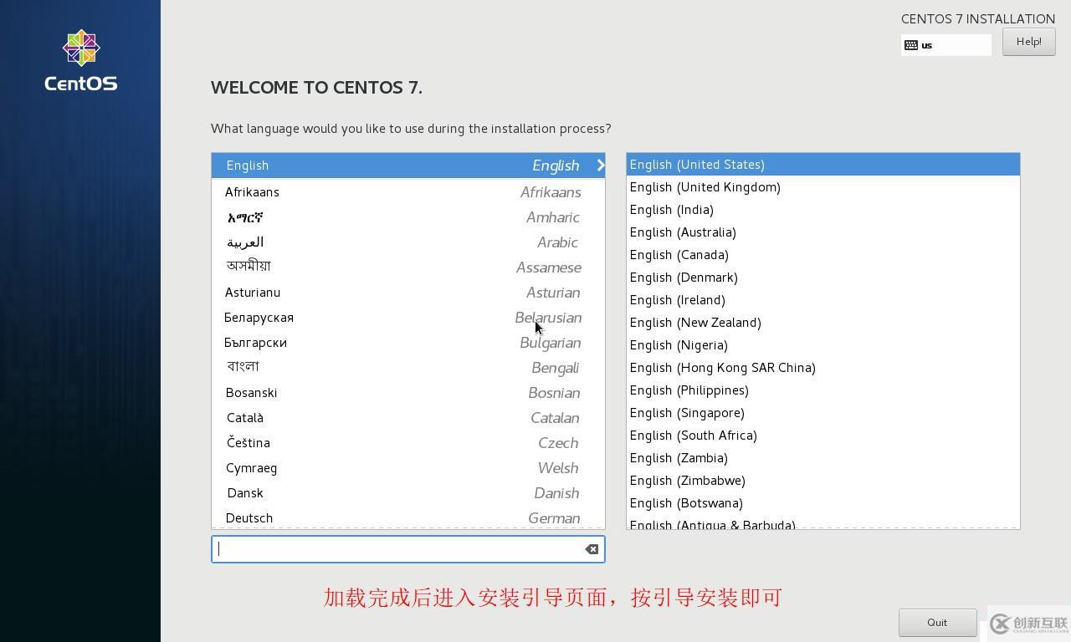Click the keyboard layout icon
The image size is (1071, 642).
click(x=911, y=45)
